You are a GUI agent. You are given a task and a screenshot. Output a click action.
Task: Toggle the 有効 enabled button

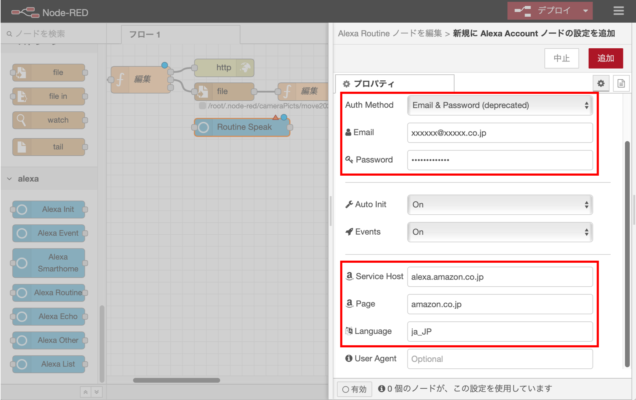pyautogui.click(x=355, y=389)
